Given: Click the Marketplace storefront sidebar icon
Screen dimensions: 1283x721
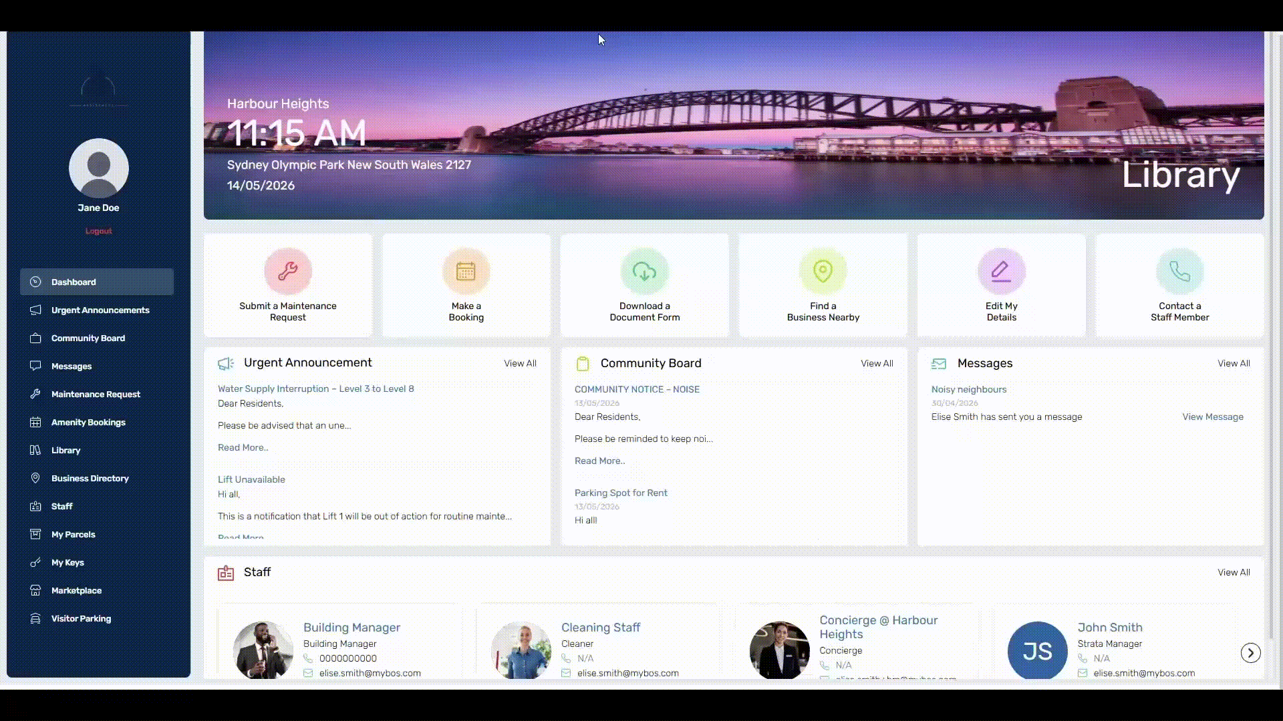Looking at the screenshot, I should [x=35, y=590].
